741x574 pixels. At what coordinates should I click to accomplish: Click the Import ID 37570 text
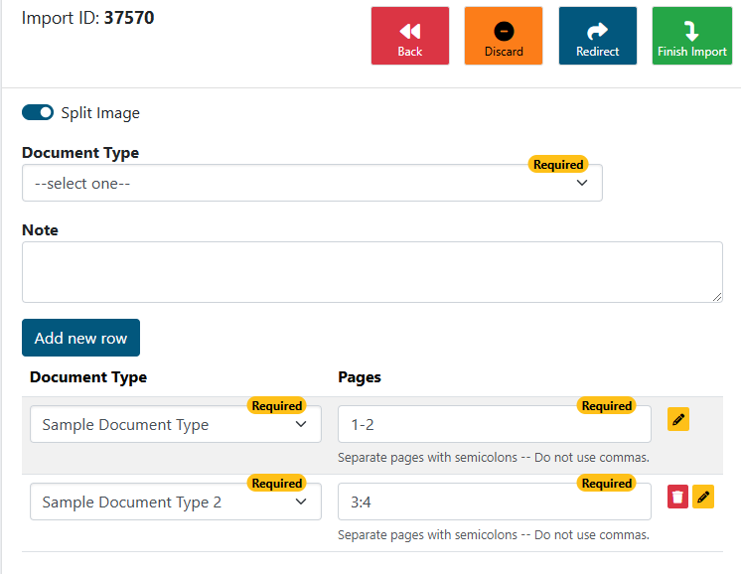(x=87, y=18)
